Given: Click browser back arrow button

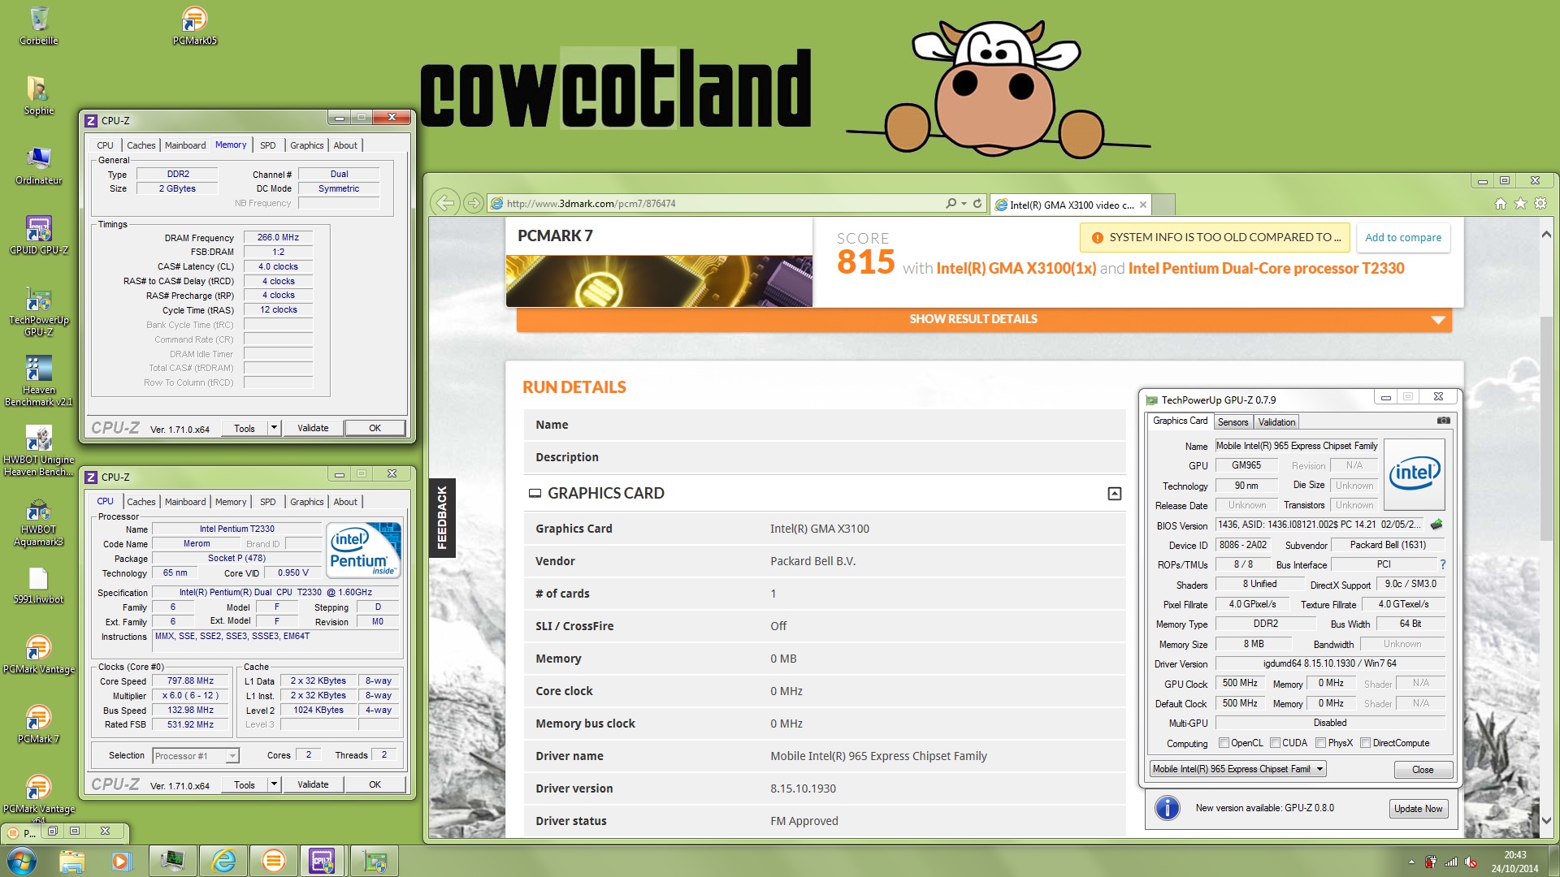Looking at the screenshot, I should pyautogui.click(x=444, y=203).
